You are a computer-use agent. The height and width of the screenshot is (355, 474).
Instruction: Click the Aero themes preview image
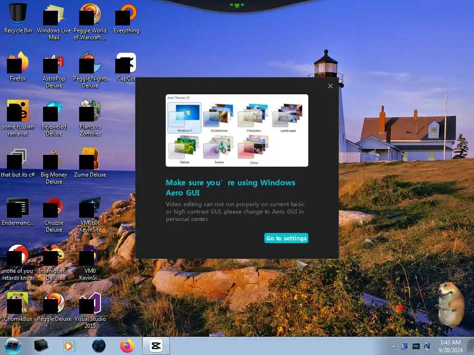pos(237,130)
